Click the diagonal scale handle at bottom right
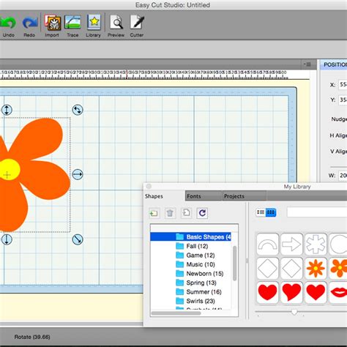 [78, 239]
